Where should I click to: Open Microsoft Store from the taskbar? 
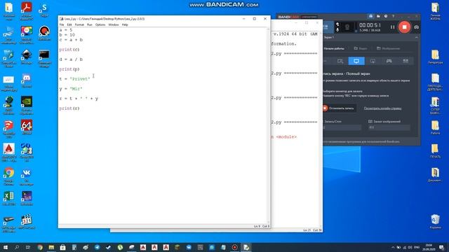62,247
